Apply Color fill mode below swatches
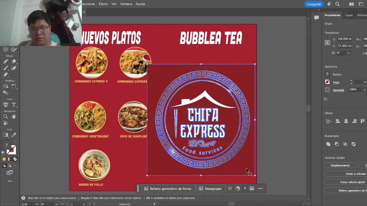367x206 pixels. pos(4,159)
